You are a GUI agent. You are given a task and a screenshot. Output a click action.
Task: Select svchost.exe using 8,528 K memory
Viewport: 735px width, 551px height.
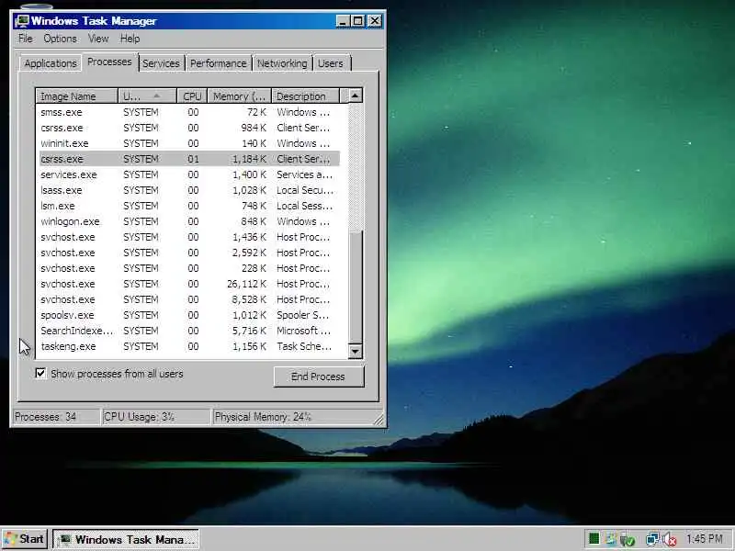coord(189,299)
